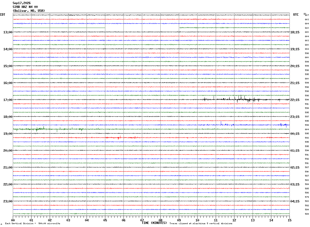
Task: Click the 17:00 CDT time label
Action: (x=8, y=100)
